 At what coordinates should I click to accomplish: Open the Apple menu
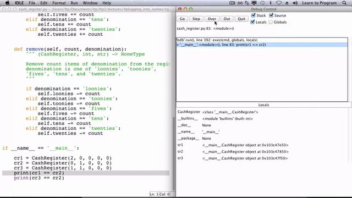tap(7, 3)
